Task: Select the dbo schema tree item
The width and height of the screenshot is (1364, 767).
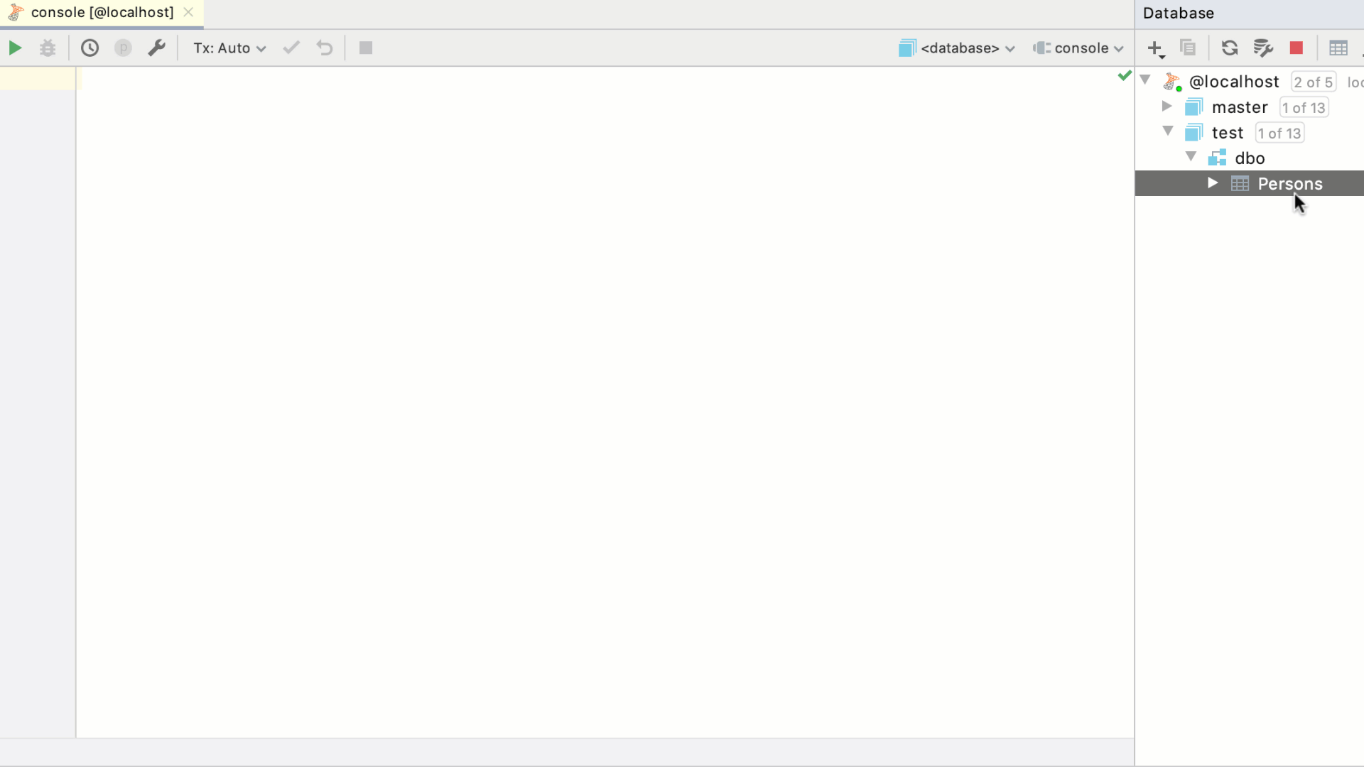Action: tap(1252, 158)
